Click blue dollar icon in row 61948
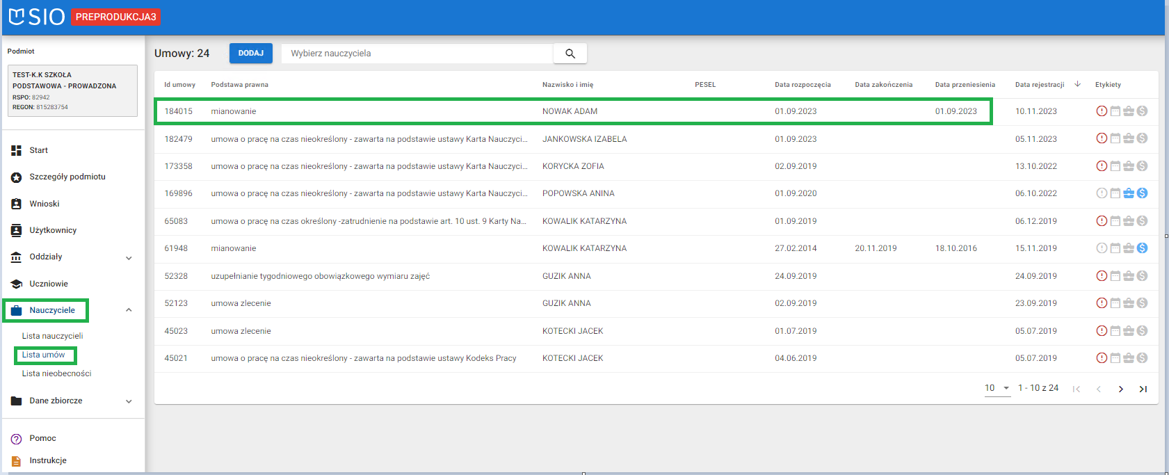Image resolution: width=1169 pixels, height=475 pixels. pyautogui.click(x=1142, y=248)
